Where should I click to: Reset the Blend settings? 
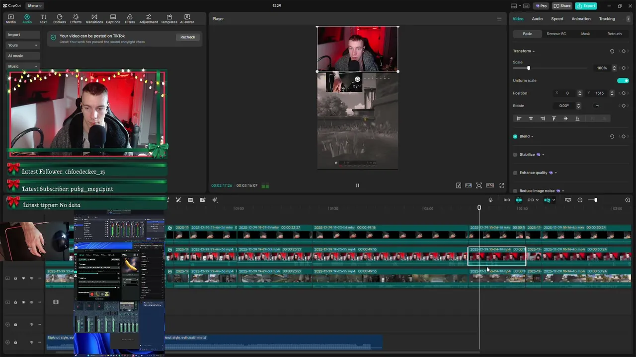[612, 136]
